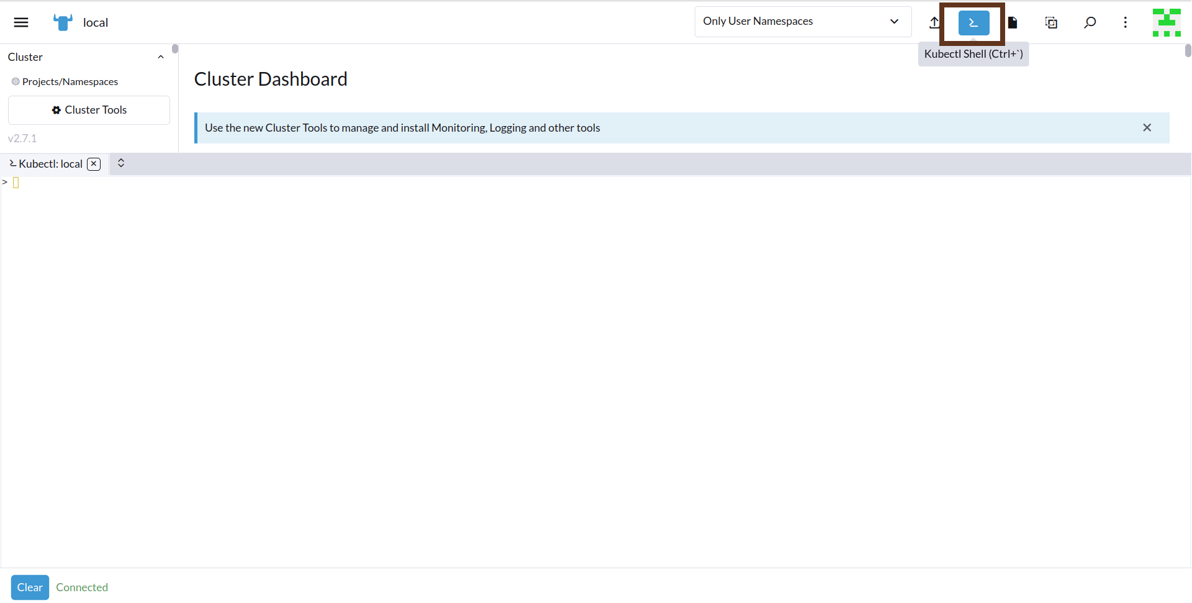Close the Kubectl: local shell tab
The width and height of the screenshot is (1192, 603).
coord(94,164)
